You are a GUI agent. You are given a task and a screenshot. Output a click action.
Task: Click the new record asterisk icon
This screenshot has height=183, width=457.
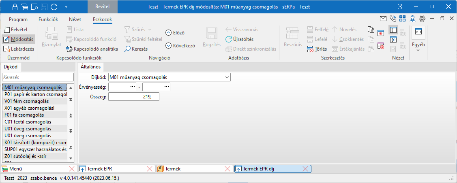pos(381,32)
